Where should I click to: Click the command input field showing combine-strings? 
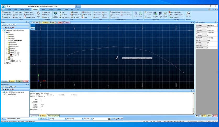point(22,119)
